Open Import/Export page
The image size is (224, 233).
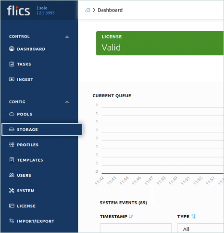pos(36,221)
